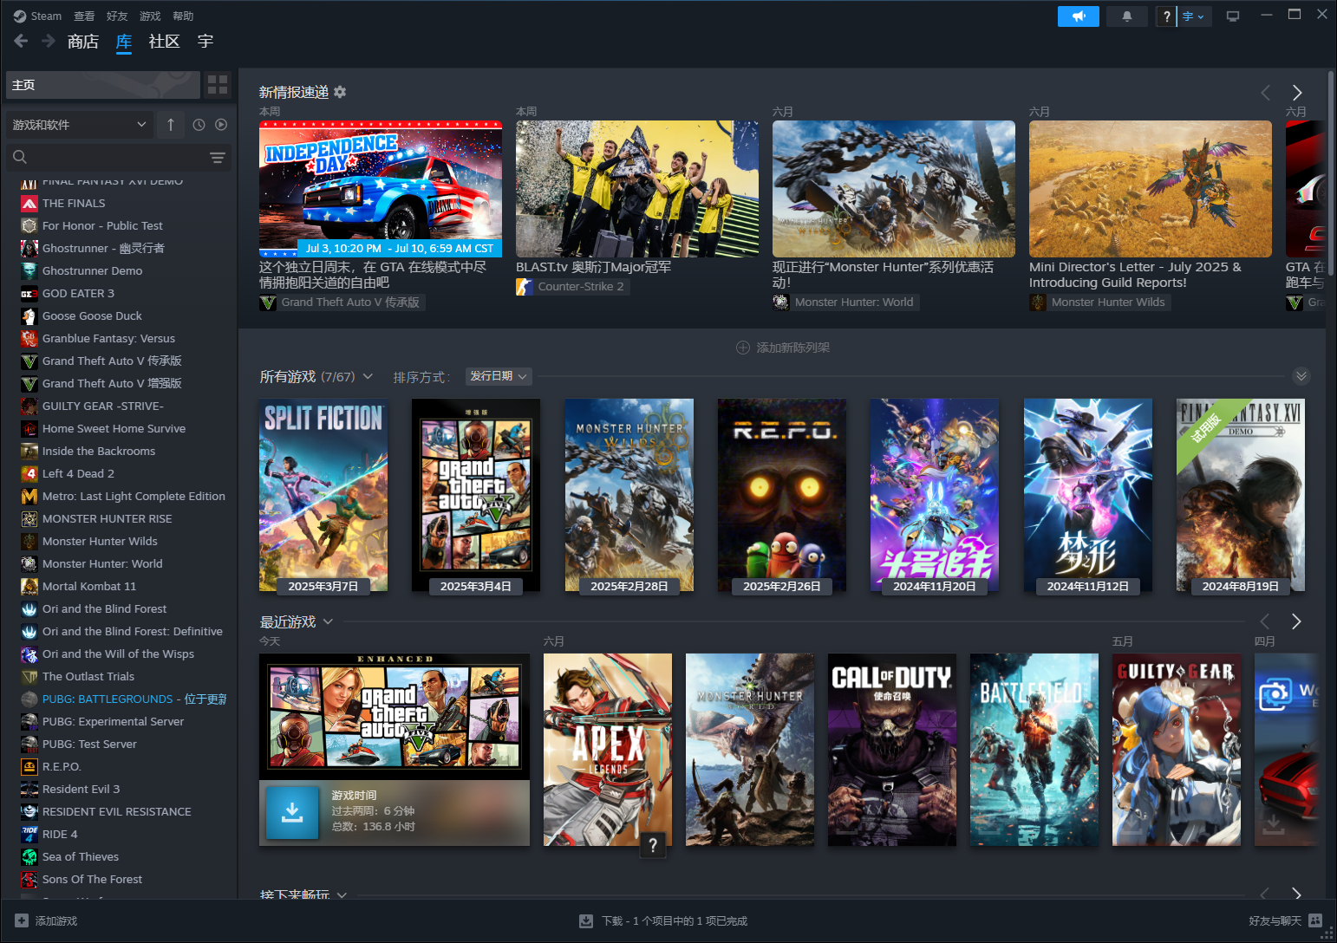The width and height of the screenshot is (1337, 943).
Task: Expand the 游戏和软件 dropdown
Action: [x=80, y=125]
